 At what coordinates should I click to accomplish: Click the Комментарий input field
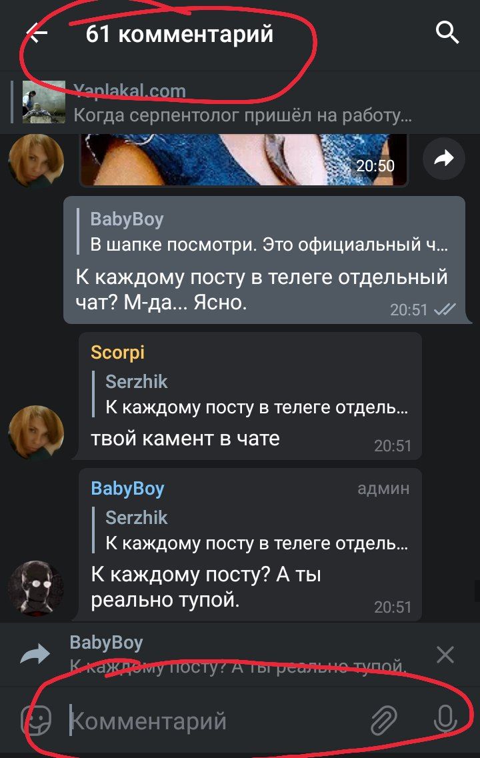[x=217, y=721]
